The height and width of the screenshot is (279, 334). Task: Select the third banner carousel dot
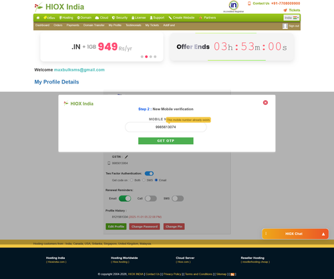pos(151,57)
